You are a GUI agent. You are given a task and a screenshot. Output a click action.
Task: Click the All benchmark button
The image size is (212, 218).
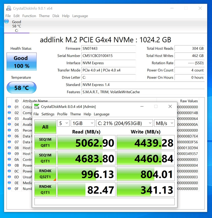(x=45, y=127)
